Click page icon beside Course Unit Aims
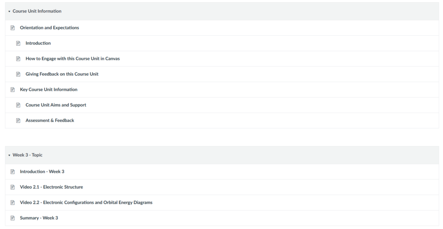Image resolution: width=443 pixels, height=229 pixels. pyautogui.click(x=18, y=105)
